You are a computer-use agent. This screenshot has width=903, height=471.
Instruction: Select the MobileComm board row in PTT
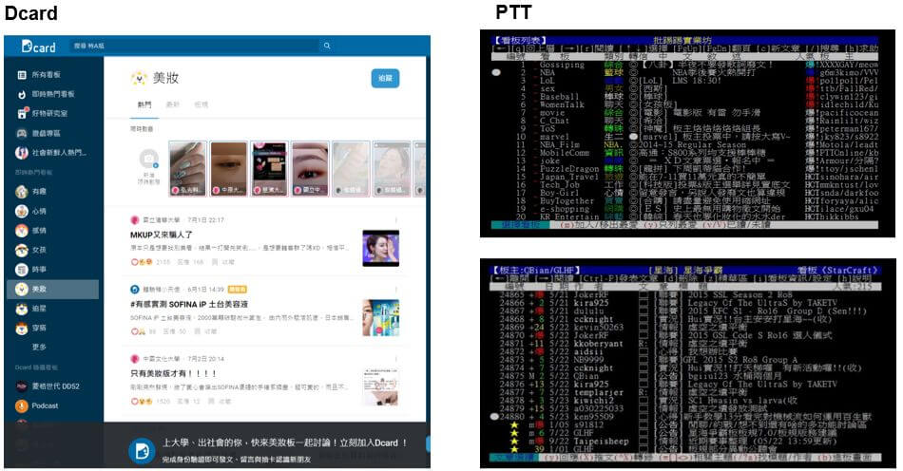click(x=685, y=153)
